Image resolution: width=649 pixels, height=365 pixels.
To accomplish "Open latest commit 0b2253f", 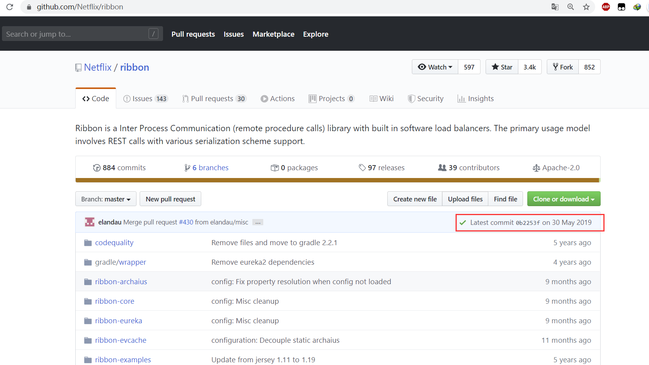I will (x=528, y=223).
